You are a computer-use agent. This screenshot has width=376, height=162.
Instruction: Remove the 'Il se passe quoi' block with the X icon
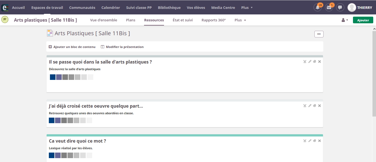pos(319,62)
